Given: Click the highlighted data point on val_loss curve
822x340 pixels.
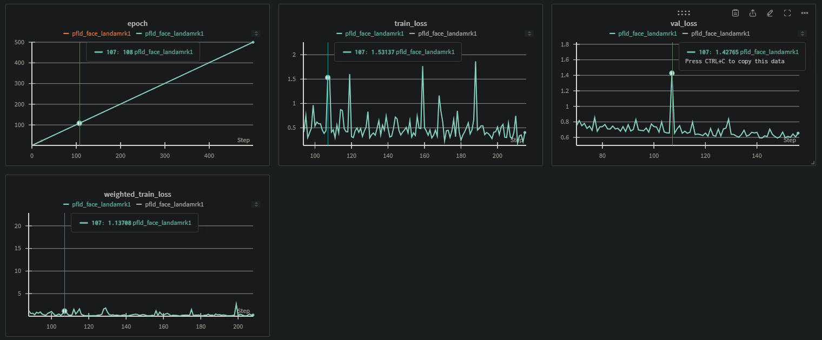Looking at the screenshot, I should [x=672, y=73].
